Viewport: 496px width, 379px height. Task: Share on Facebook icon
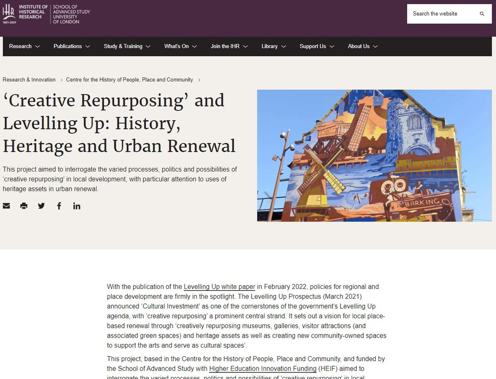[x=59, y=206]
